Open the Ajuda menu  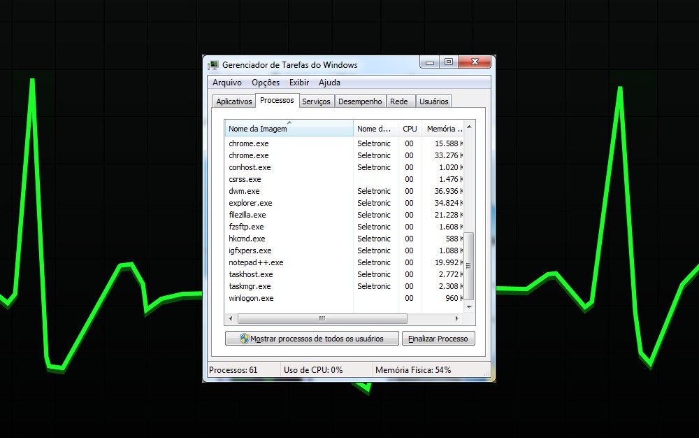(x=329, y=83)
